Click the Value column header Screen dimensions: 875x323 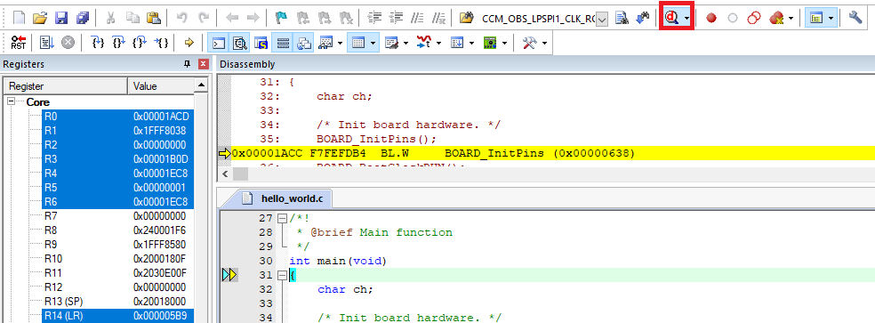coord(161,86)
